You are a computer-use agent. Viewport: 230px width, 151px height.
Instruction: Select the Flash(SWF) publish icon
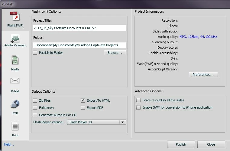tap(15, 16)
